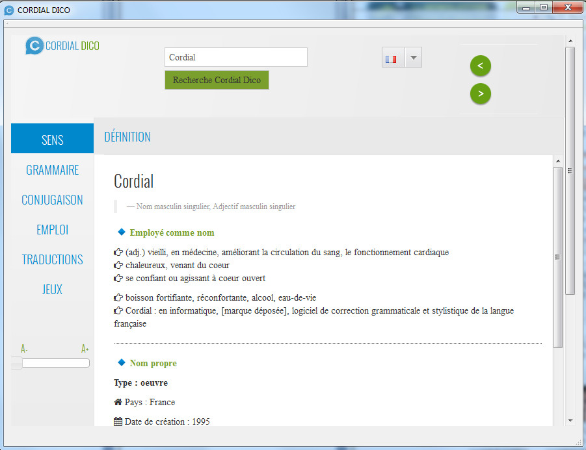Click the calendar icon beside Date de création
The width and height of the screenshot is (586, 450).
[118, 421]
